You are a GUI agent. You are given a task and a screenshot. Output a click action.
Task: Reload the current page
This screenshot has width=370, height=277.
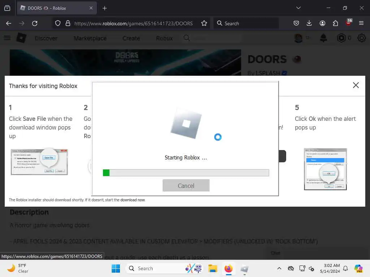[35, 23]
